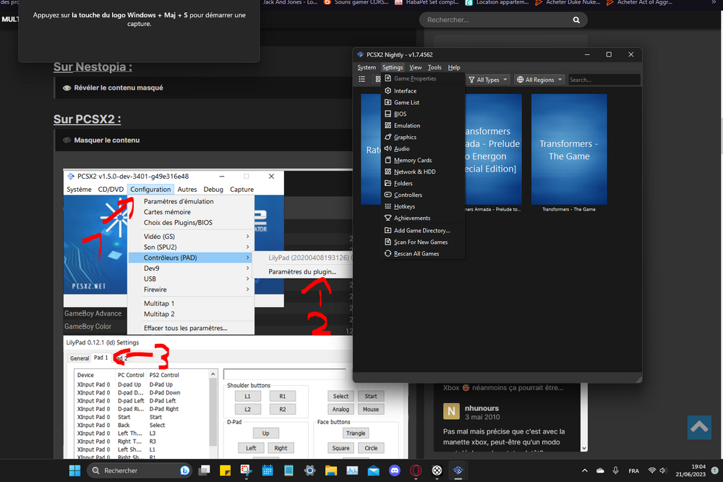The image size is (723, 482).
Task: Click the Achievements trophy icon
Action: (388, 218)
